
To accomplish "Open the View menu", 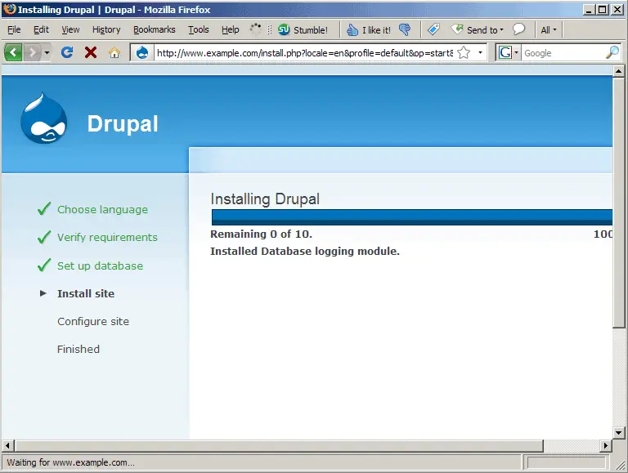I will click(x=70, y=29).
